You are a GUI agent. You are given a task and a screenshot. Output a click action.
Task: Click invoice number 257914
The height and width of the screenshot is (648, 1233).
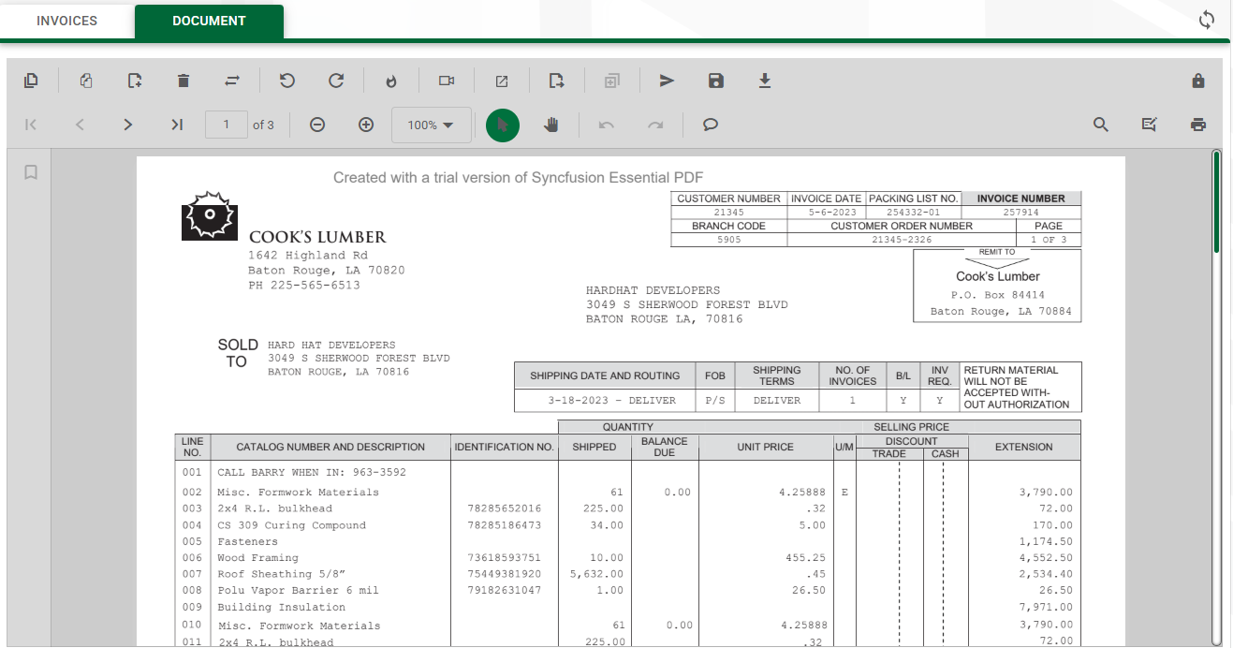pos(1021,213)
